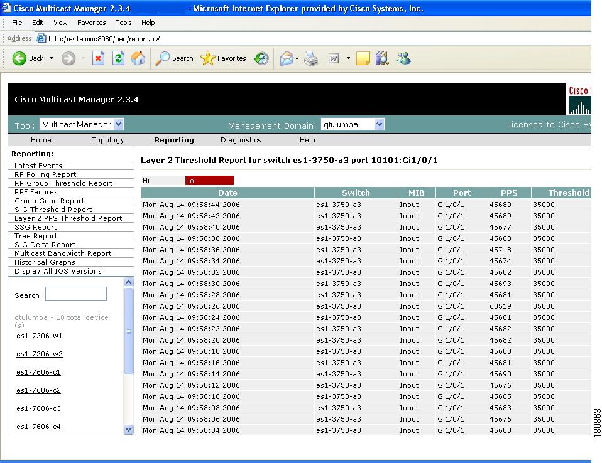Screen dimensions: 602x463
Task: Click the Cisco logo in the banner
Action: pos(579,100)
